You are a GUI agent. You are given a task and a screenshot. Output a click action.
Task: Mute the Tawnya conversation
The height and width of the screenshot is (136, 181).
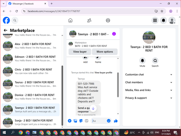[x=142, y=61]
